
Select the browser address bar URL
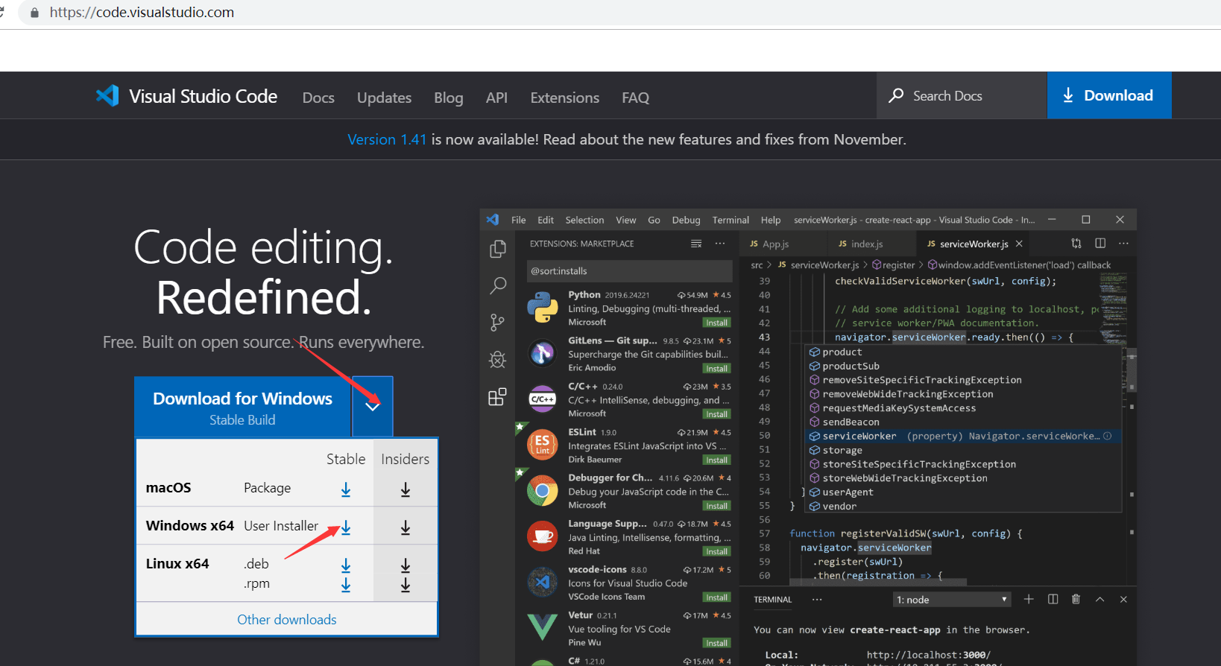pos(142,13)
